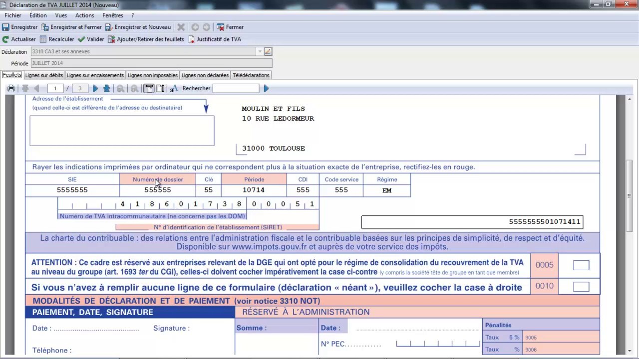Launch the search with the blue arrow

pos(266,89)
